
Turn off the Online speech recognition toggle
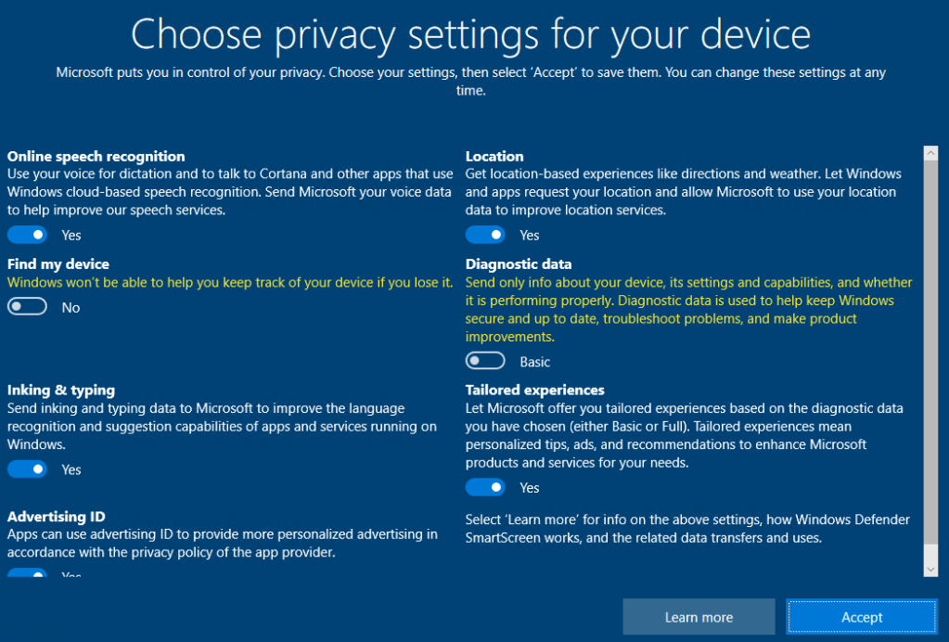coord(27,235)
